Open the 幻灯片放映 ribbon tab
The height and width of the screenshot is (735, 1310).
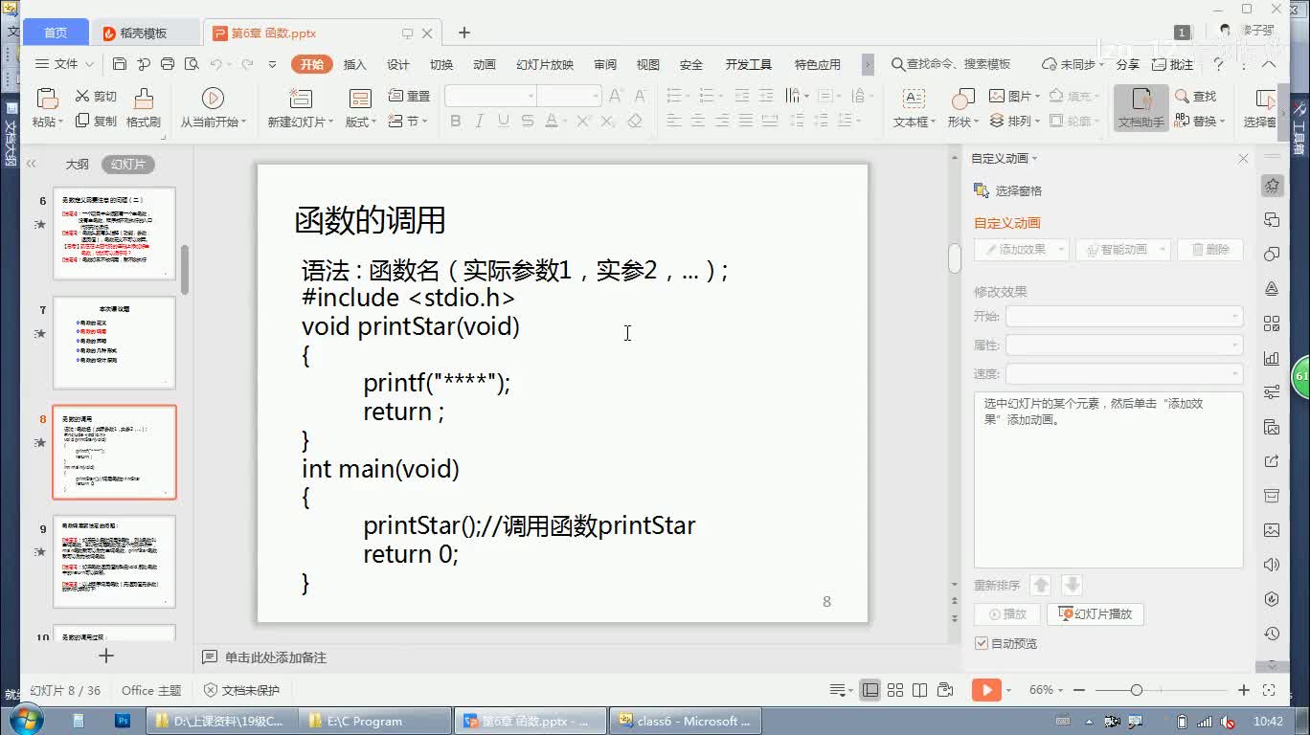tap(544, 64)
